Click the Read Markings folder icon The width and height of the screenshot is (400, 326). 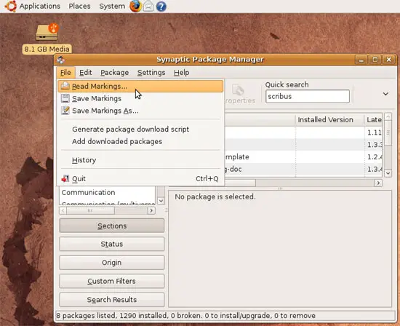(65, 86)
